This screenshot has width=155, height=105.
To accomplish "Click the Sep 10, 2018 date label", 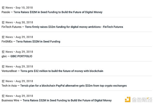I will tap(24, 8).
